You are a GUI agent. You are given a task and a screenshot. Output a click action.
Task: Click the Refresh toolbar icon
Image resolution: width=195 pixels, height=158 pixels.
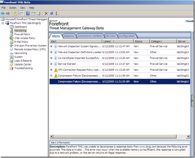(39, 13)
